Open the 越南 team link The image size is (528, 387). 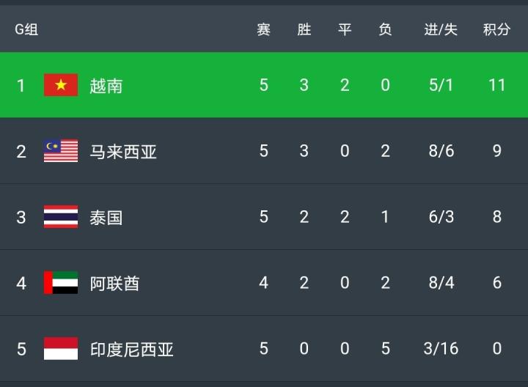click(106, 86)
